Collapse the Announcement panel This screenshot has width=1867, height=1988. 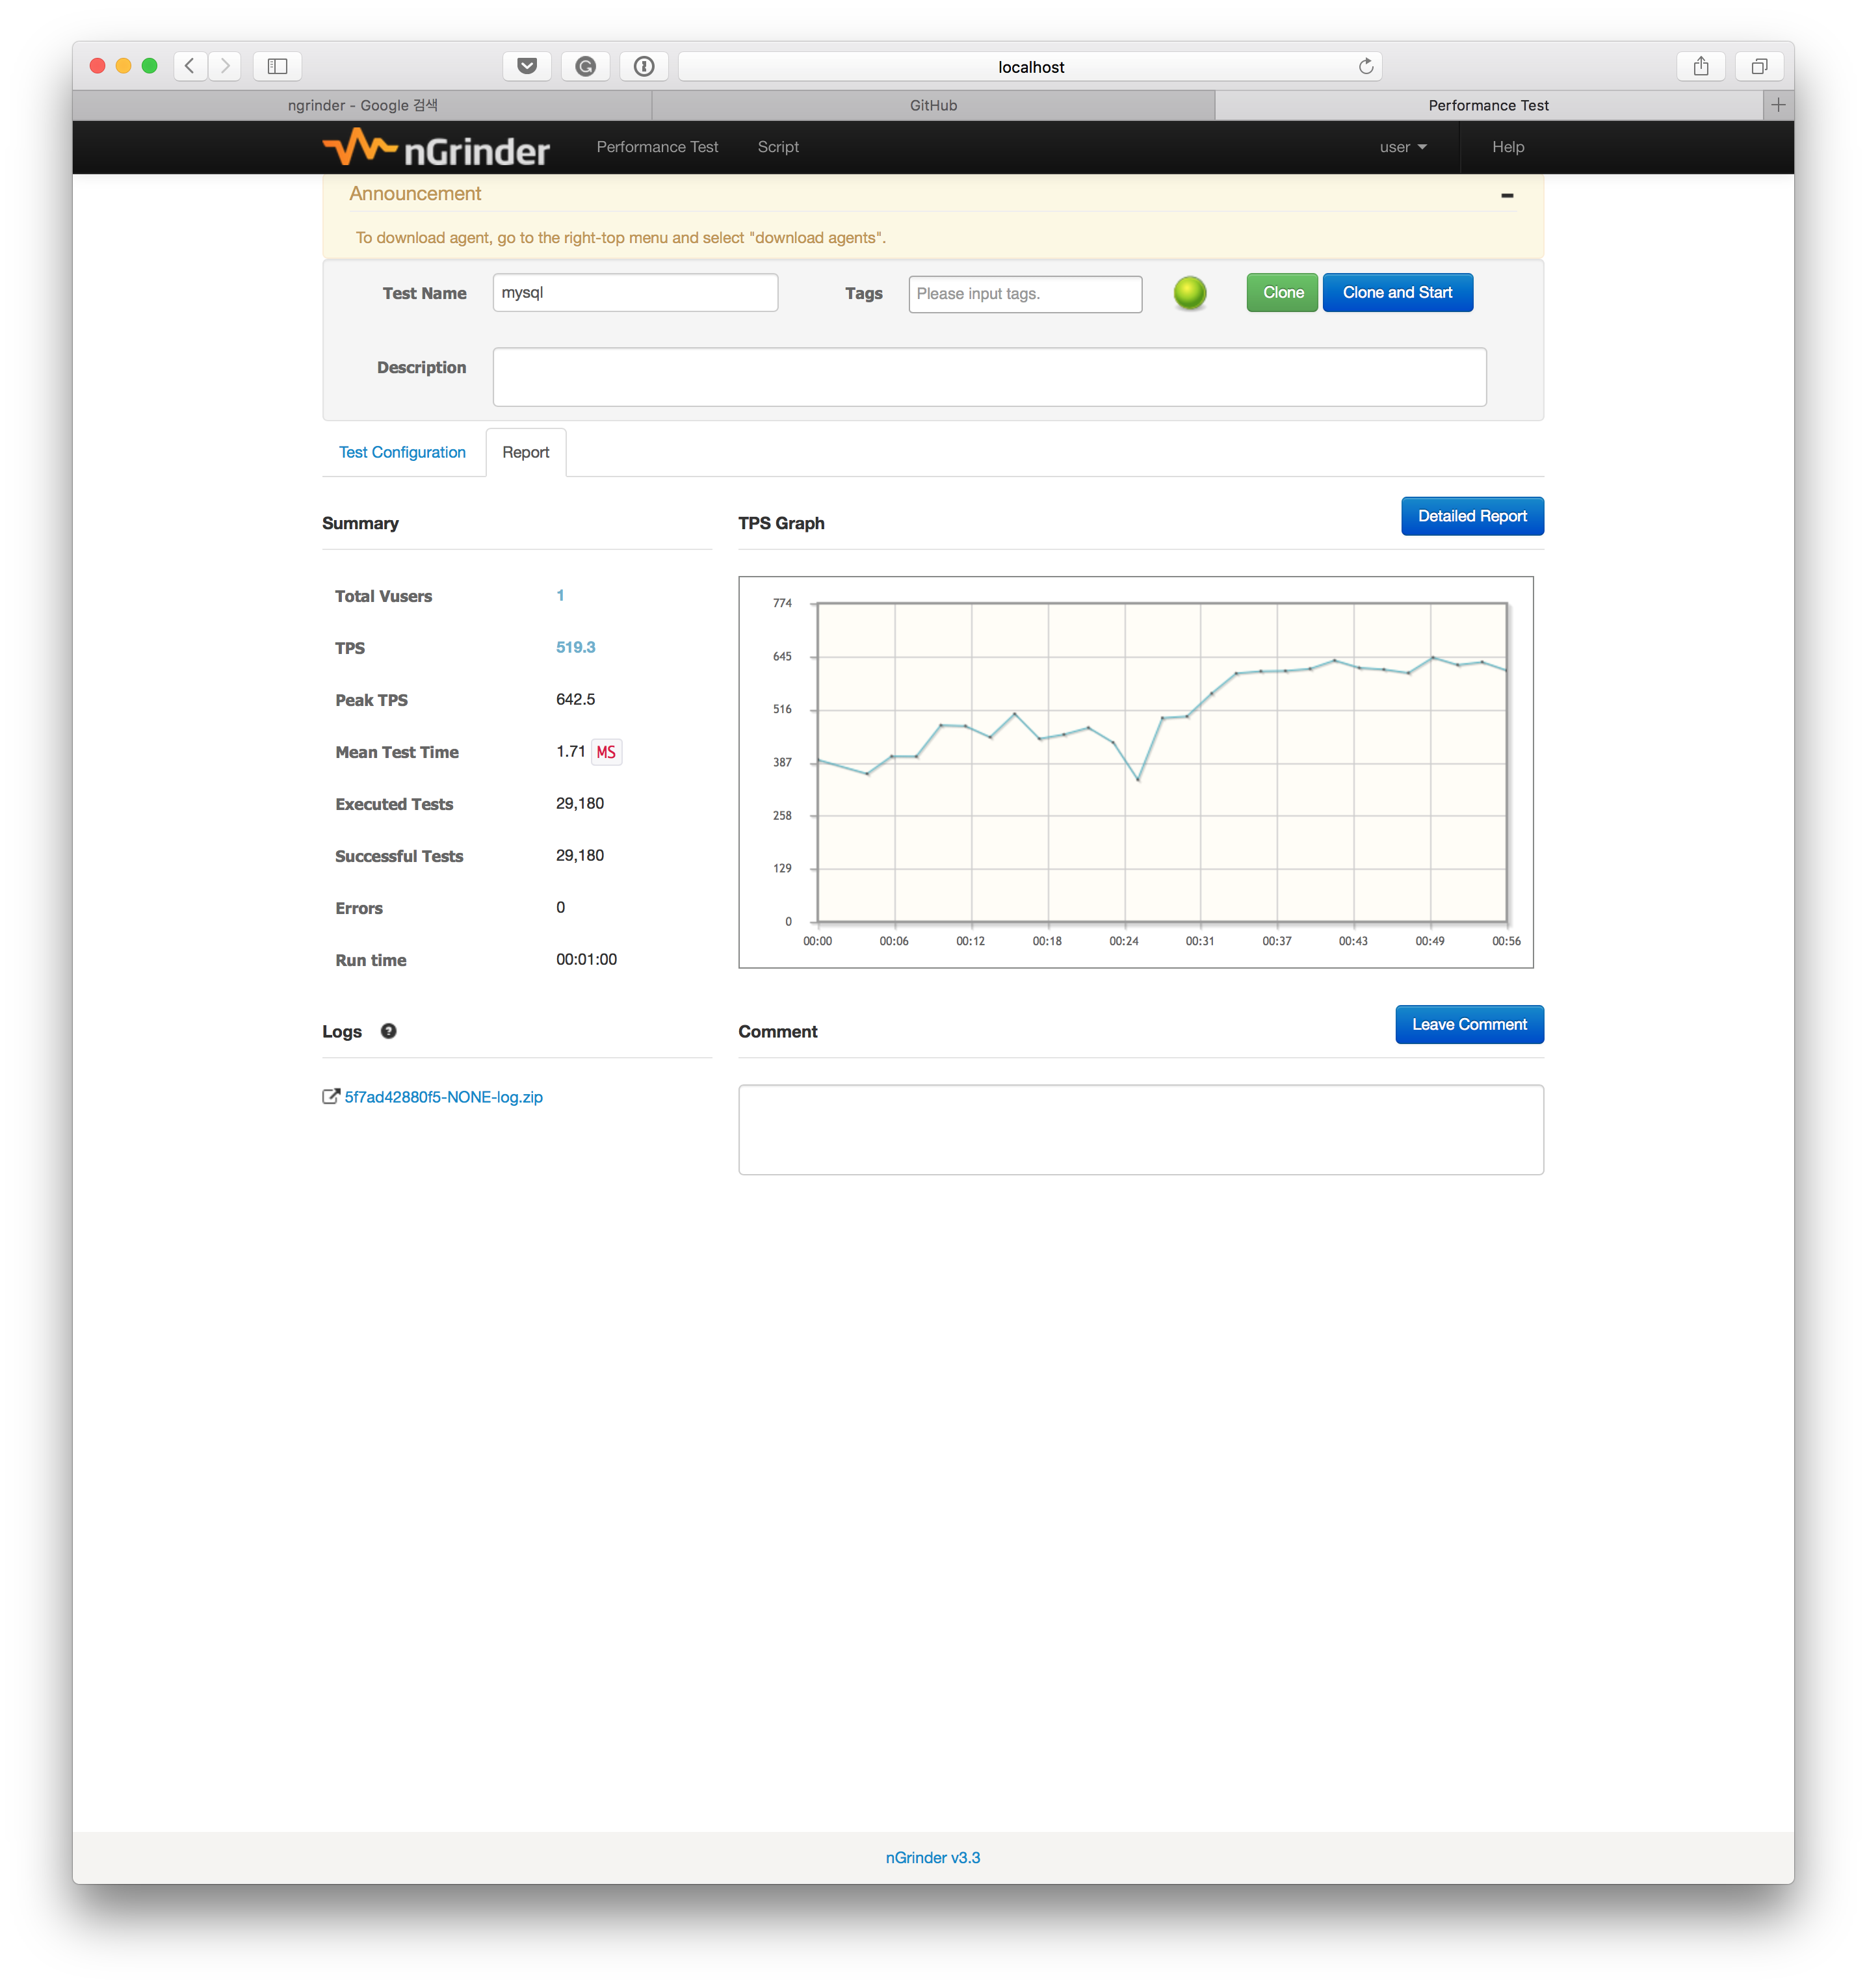tap(1506, 195)
